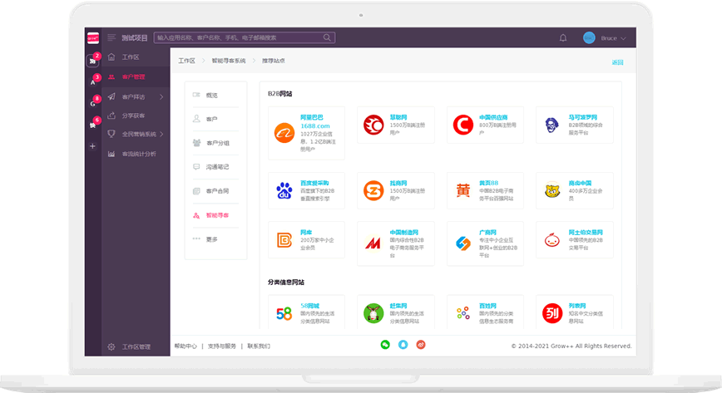Toggle the hamburger menu next to 测试项目

[111, 37]
